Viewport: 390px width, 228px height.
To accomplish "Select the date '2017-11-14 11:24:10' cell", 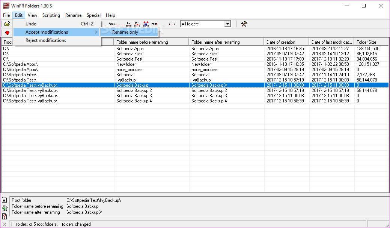I will click(330, 75).
